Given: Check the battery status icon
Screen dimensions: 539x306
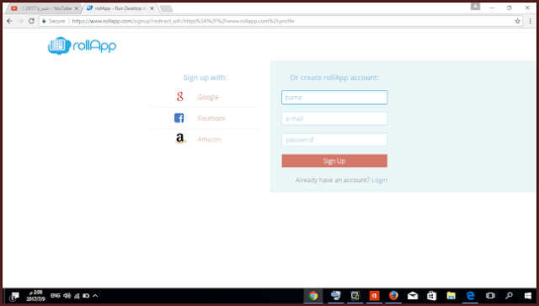Looking at the screenshot, I should (x=86, y=296).
